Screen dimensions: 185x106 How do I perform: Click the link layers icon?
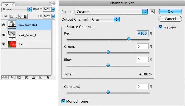[4, 78]
